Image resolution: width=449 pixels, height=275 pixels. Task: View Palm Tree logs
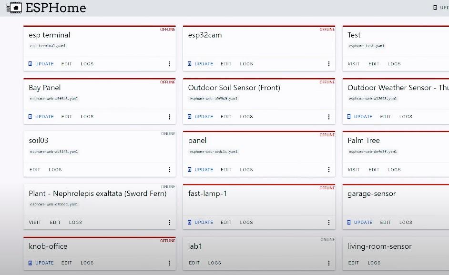tap(394, 170)
